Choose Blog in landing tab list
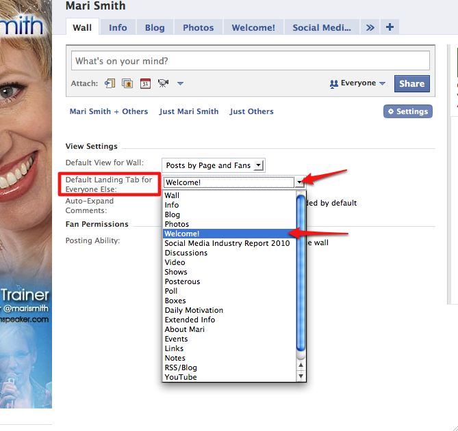The height and width of the screenshot is (431, 458). pyautogui.click(x=229, y=214)
